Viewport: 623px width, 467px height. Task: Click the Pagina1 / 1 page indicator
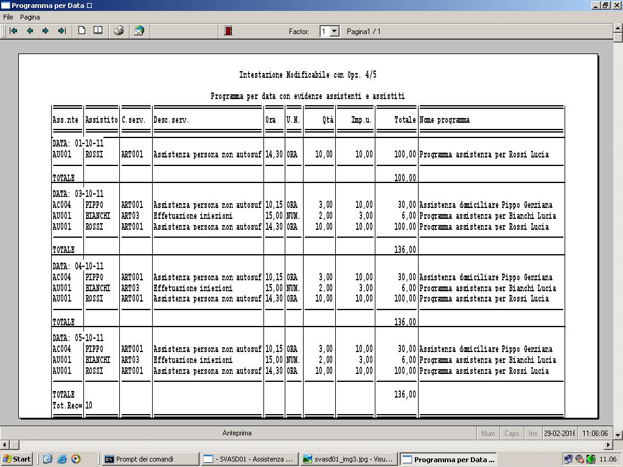coord(364,32)
